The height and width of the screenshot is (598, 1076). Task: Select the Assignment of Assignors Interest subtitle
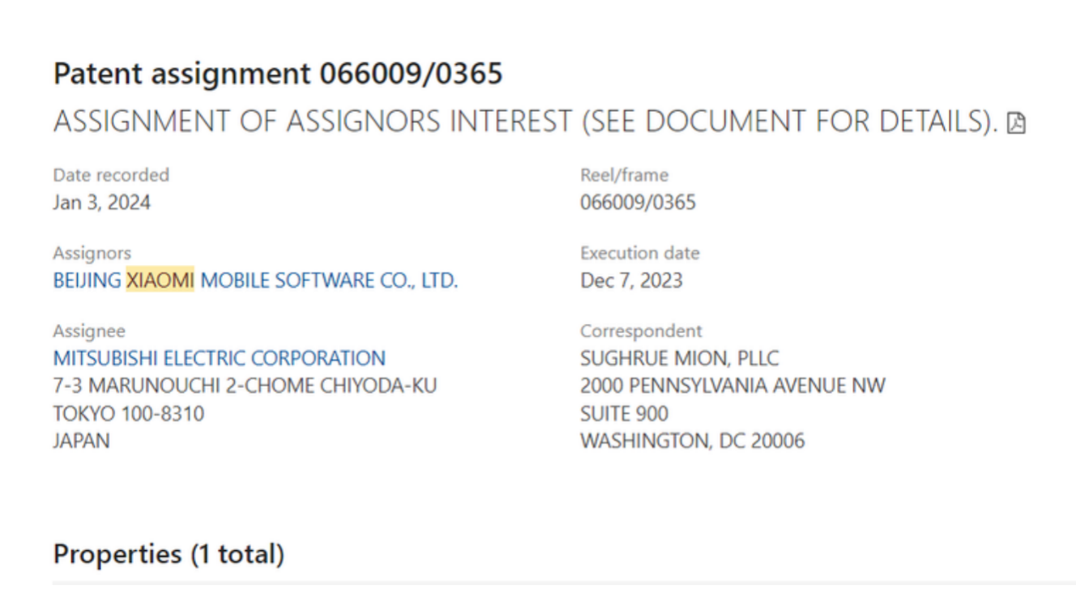tap(525, 122)
